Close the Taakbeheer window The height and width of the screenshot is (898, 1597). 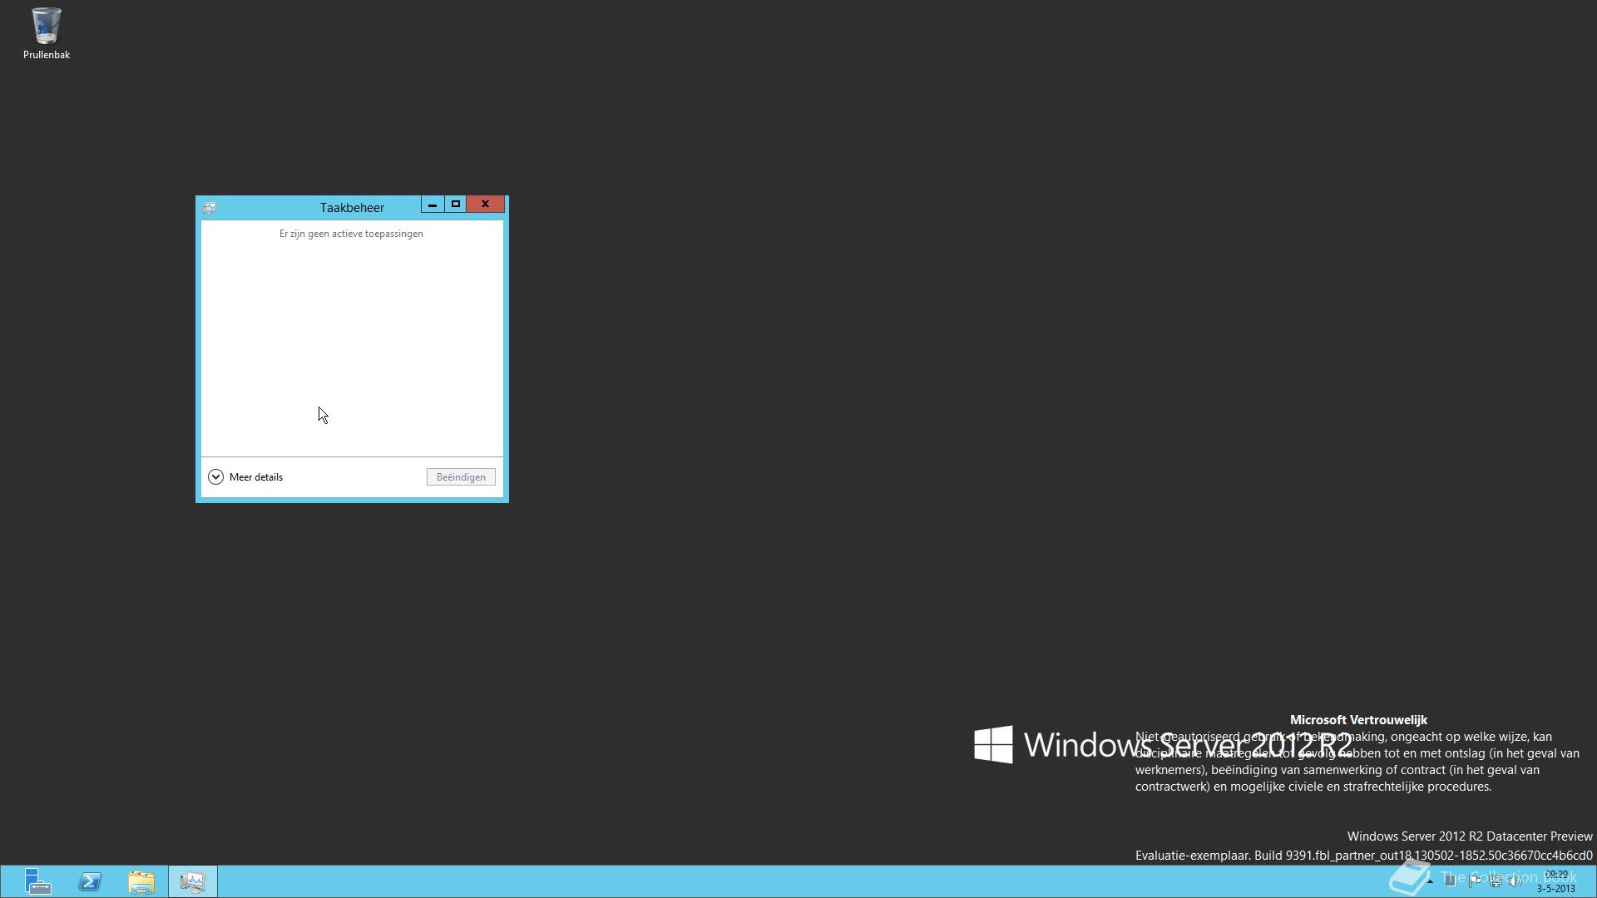pos(485,205)
